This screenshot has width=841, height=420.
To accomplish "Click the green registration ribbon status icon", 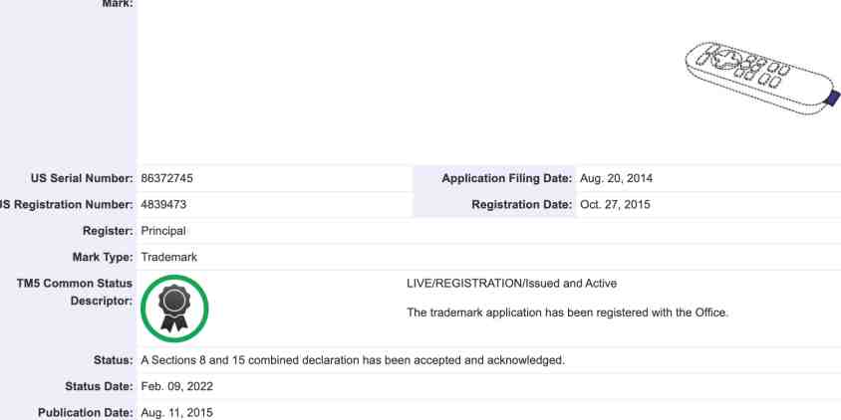I will click(174, 309).
